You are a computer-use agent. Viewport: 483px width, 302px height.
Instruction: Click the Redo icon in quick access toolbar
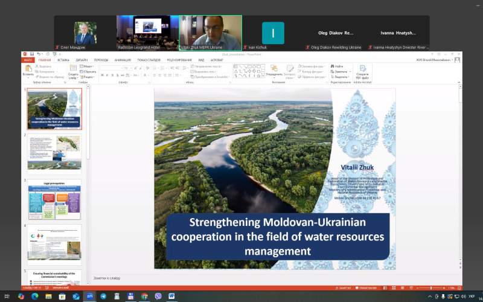[x=48, y=54]
